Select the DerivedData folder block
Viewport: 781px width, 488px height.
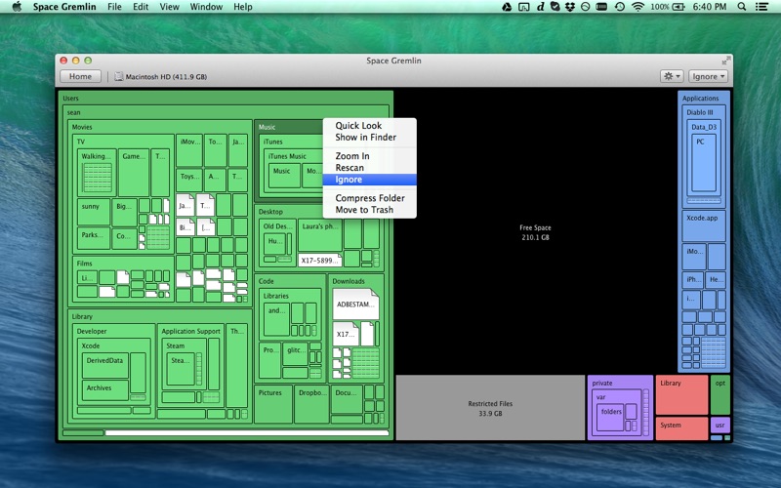104,365
